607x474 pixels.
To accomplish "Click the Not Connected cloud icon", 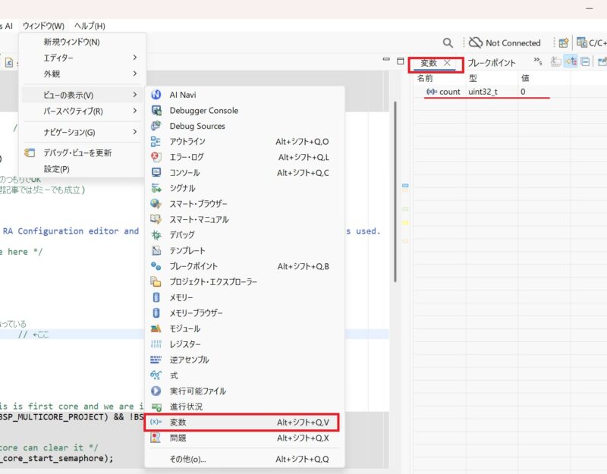I will click(x=476, y=43).
